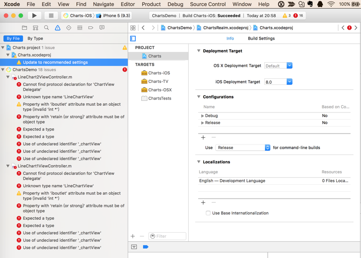Select the issue navigator warning triangle icon
361x258 pixels.
pos(58,28)
